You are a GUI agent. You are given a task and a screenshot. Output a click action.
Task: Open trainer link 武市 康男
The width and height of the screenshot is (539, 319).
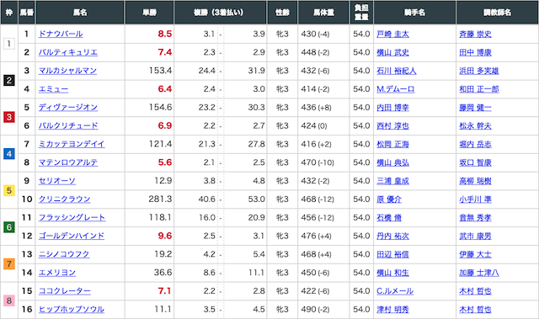tap(475, 236)
